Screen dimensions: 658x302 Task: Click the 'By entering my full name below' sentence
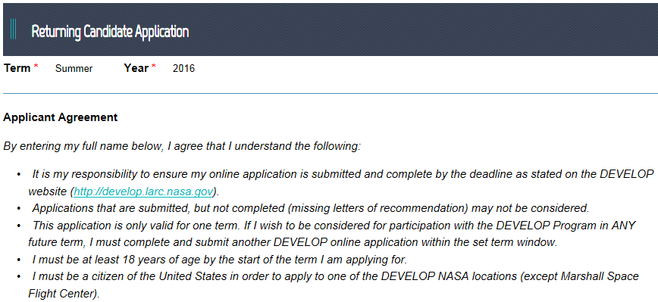(x=182, y=147)
